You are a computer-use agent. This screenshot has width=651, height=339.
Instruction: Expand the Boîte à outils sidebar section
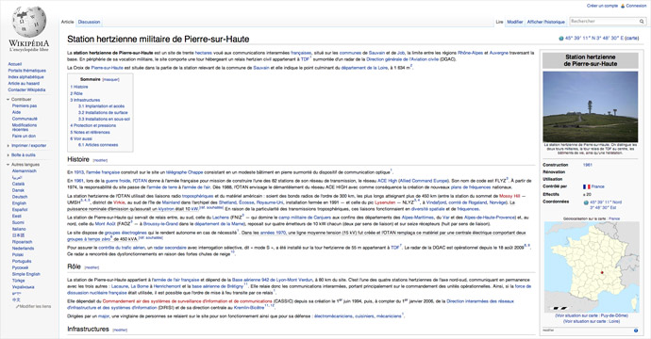[8, 155]
